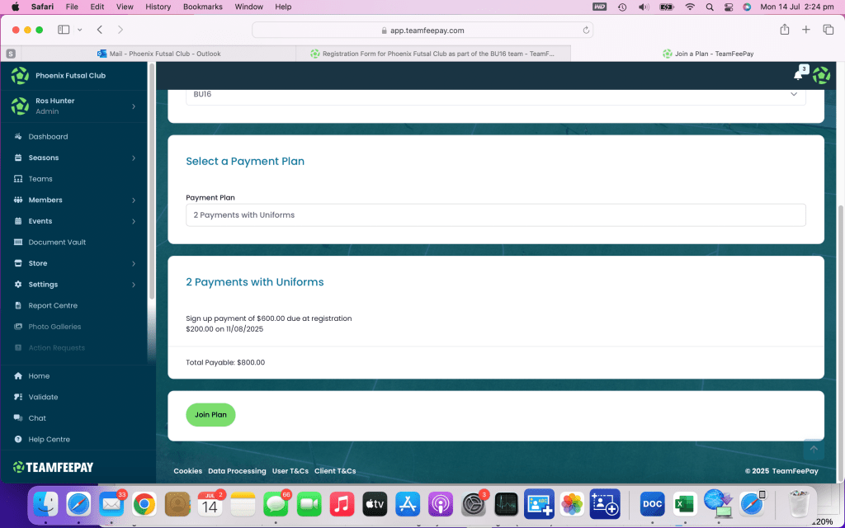Expand the Seasons sidebar menu
The width and height of the screenshot is (845, 528).
[74, 158]
